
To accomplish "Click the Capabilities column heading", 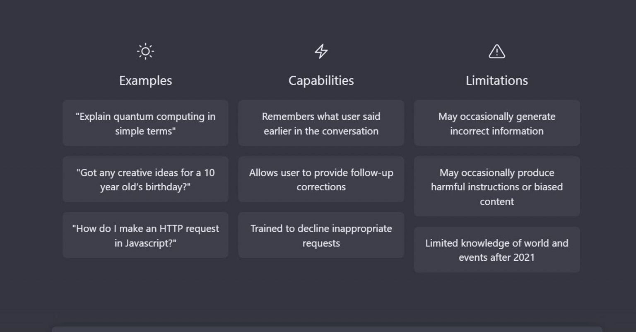I will [321, 80].
